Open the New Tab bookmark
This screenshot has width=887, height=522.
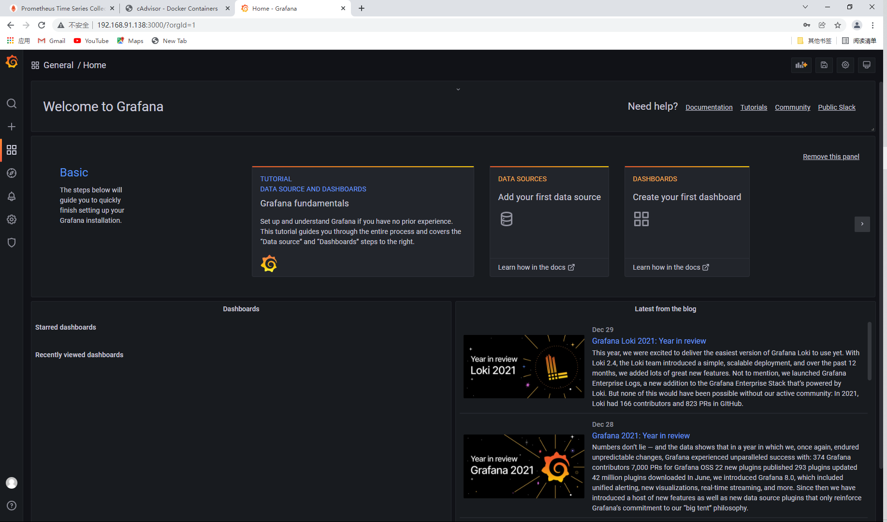[169, 41]
